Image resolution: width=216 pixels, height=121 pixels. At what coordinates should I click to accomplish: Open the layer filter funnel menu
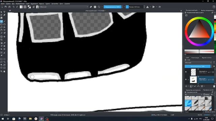(x=214, y=63)
